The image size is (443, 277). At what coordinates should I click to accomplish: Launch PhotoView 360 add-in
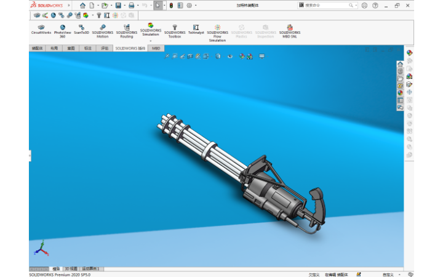coord(62,30)
